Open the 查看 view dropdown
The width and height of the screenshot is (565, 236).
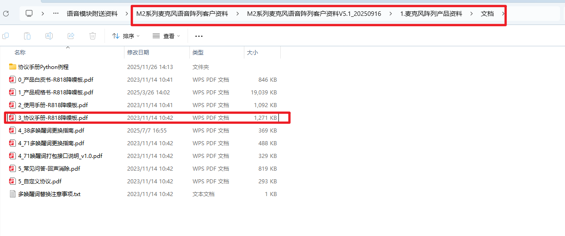pyautogui.click(x=166, y=36)
